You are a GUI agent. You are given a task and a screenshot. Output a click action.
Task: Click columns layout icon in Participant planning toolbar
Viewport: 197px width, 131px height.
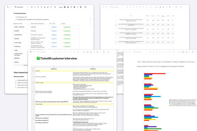pyautogui.click(x=81, y=7)
